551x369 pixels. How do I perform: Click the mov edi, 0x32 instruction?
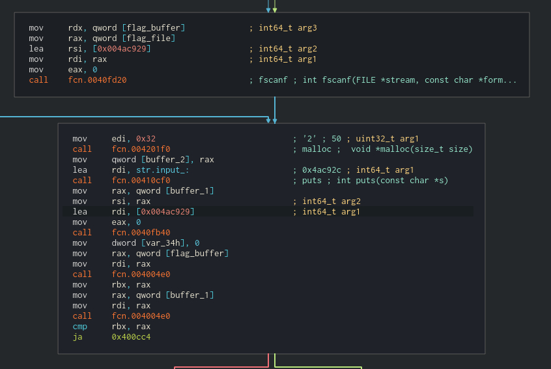click(114, 139)
